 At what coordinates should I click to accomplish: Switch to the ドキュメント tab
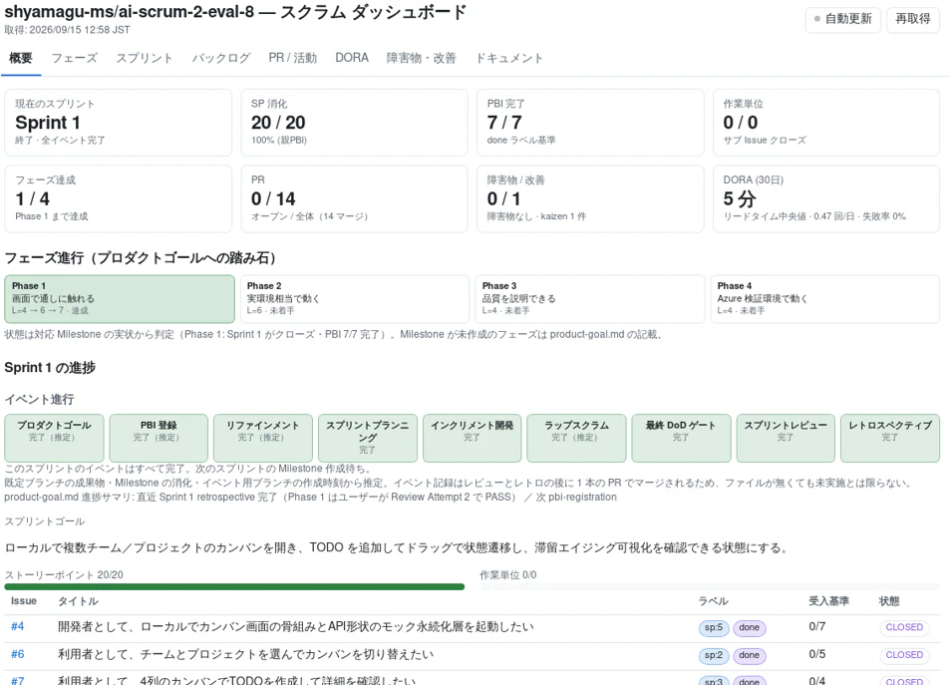(x=509, y=58)
